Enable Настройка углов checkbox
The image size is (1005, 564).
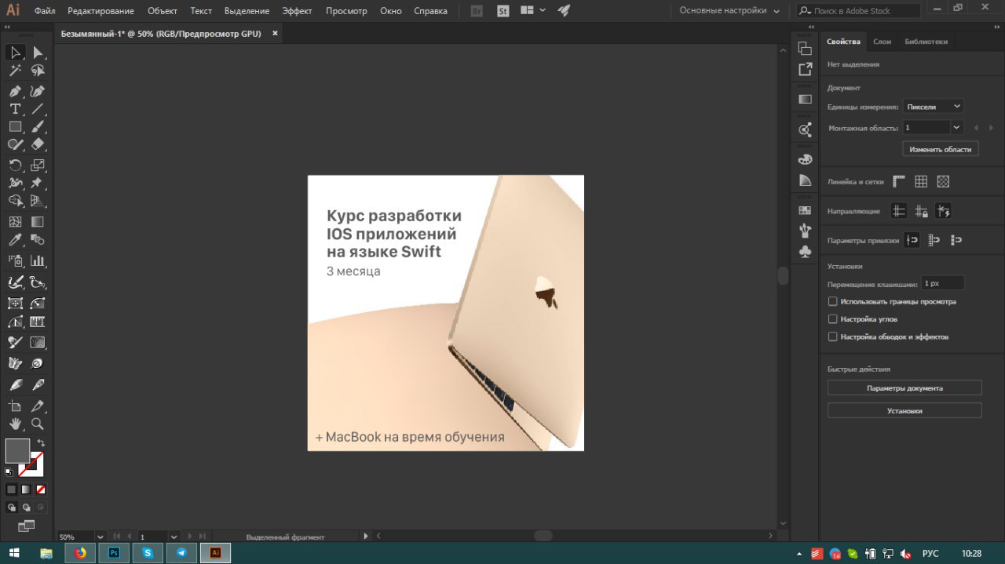click(x=833, y=319)
